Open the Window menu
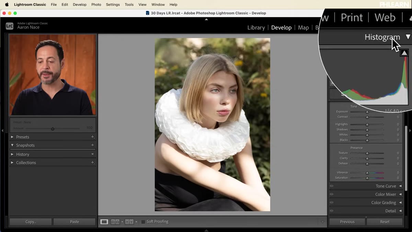412x232 pixels. coord(158,4)
